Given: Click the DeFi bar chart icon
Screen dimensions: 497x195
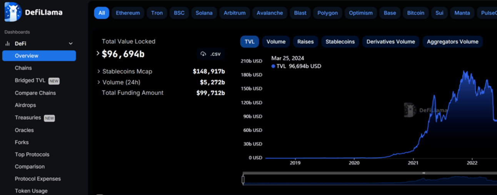Looking at the screenshot, I should tap(7, 43).
